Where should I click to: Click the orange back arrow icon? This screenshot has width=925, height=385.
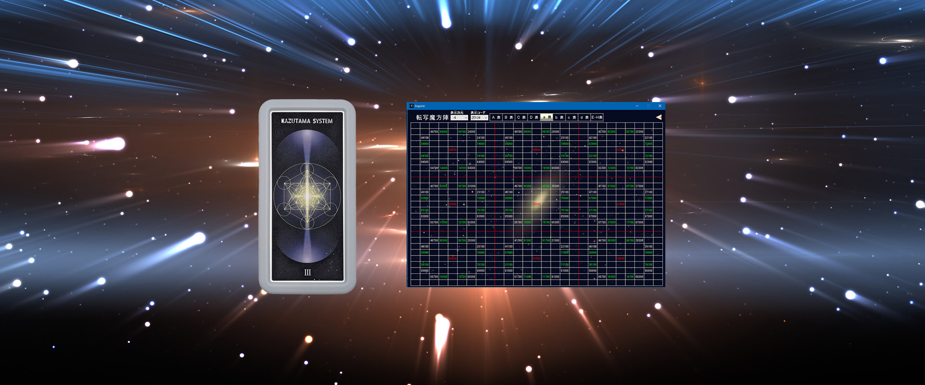pyautogui.click(x=659, y=117)
